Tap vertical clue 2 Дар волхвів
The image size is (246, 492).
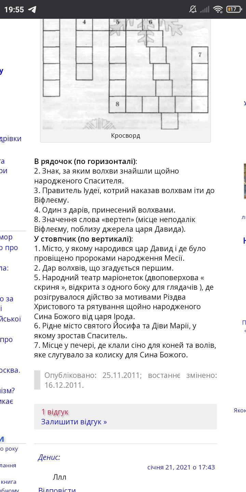104,268
